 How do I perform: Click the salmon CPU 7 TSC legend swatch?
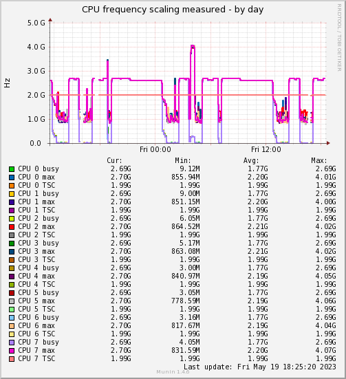(12, 359)
